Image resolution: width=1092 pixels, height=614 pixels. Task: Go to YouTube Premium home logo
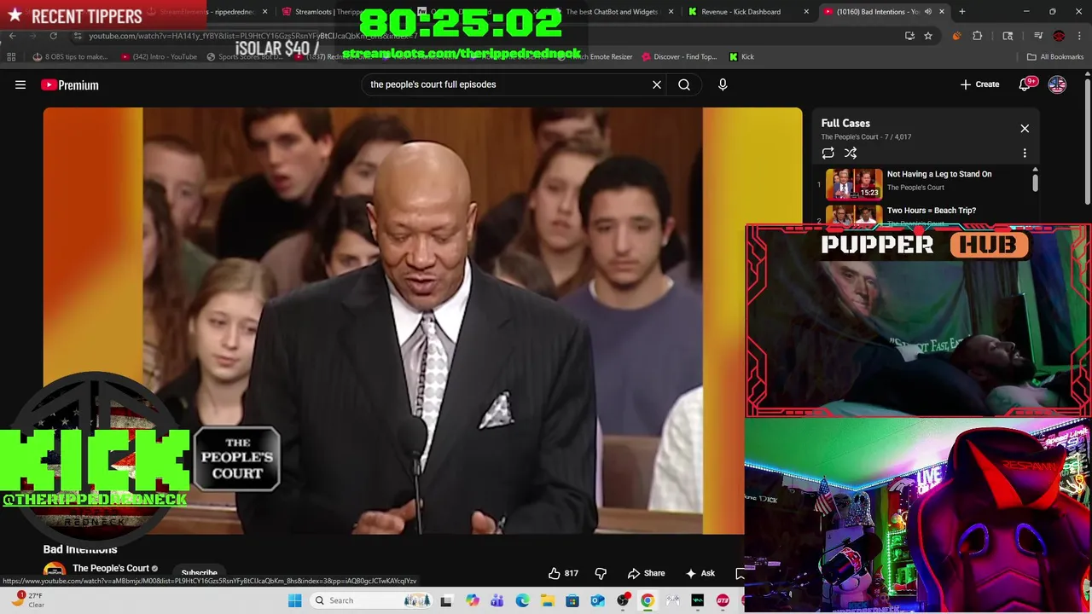pyautogui.click(x=70, y=84)
